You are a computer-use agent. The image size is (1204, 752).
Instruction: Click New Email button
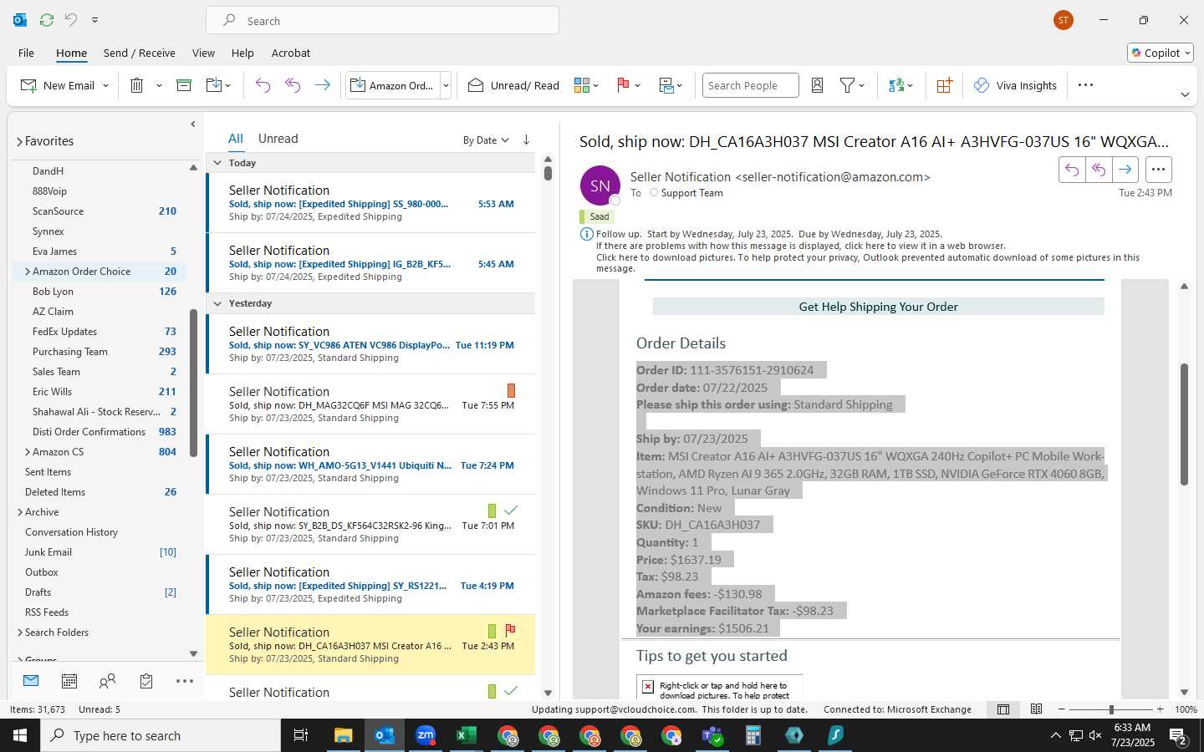[57, 85]
